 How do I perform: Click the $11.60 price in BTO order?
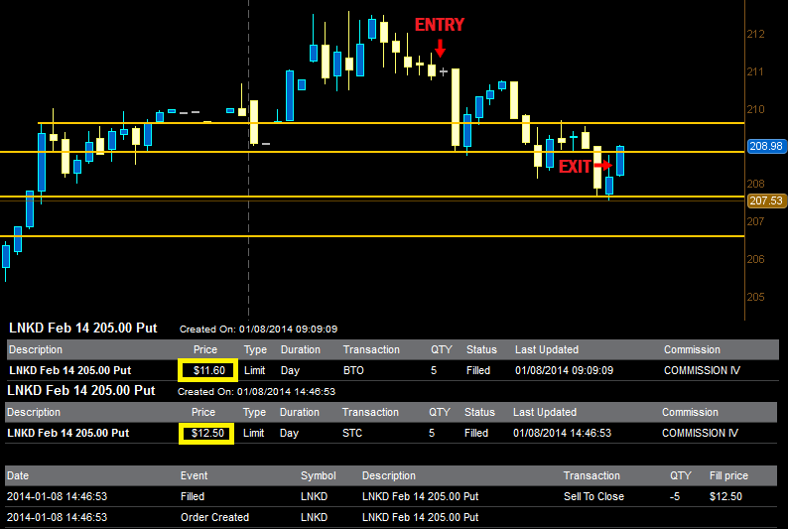[209, 370]
